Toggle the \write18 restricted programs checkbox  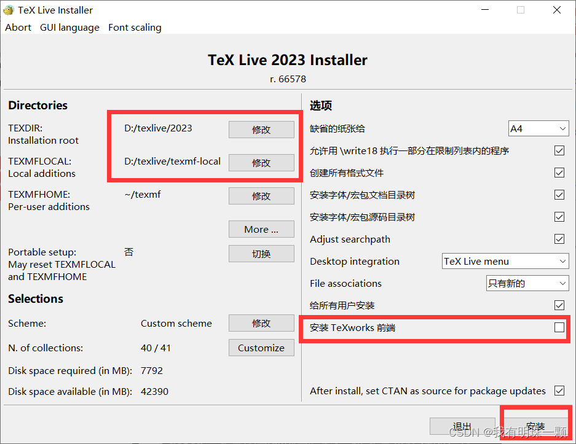[559, 150]
